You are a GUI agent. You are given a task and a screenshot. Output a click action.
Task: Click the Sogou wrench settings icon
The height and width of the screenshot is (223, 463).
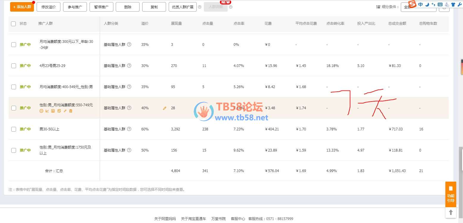pyautogui.click(x=459, y=4)
